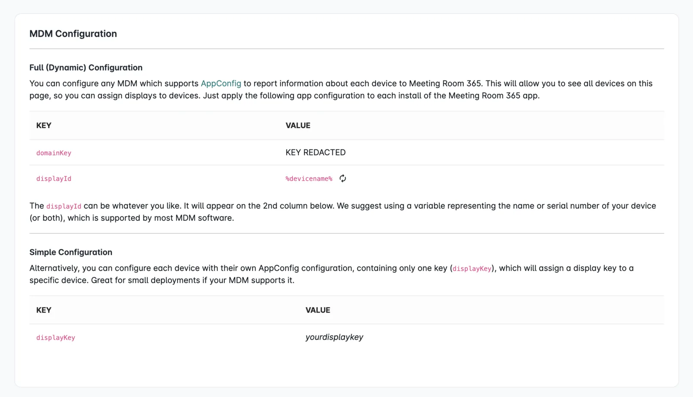
Task: Open the AppConfig link
Action: coord(221,84)
